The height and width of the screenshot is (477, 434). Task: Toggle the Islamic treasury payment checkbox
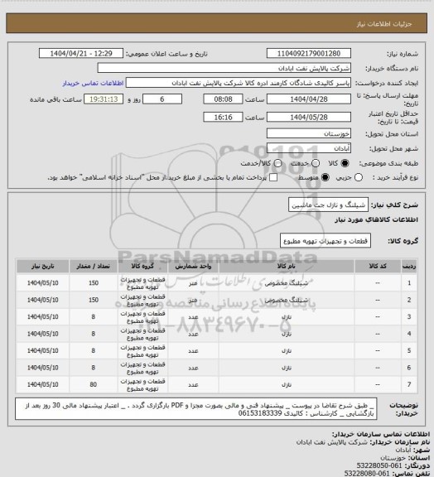(x=273, y=177)
